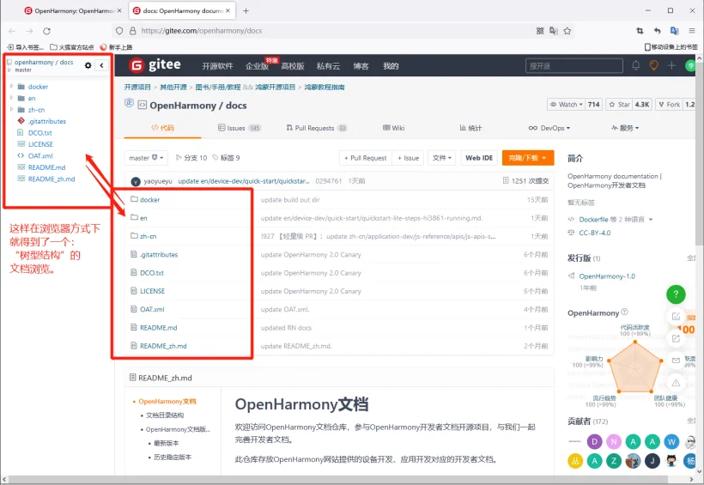
Task: Click the + Issue button
Action: tap(408, 158)
